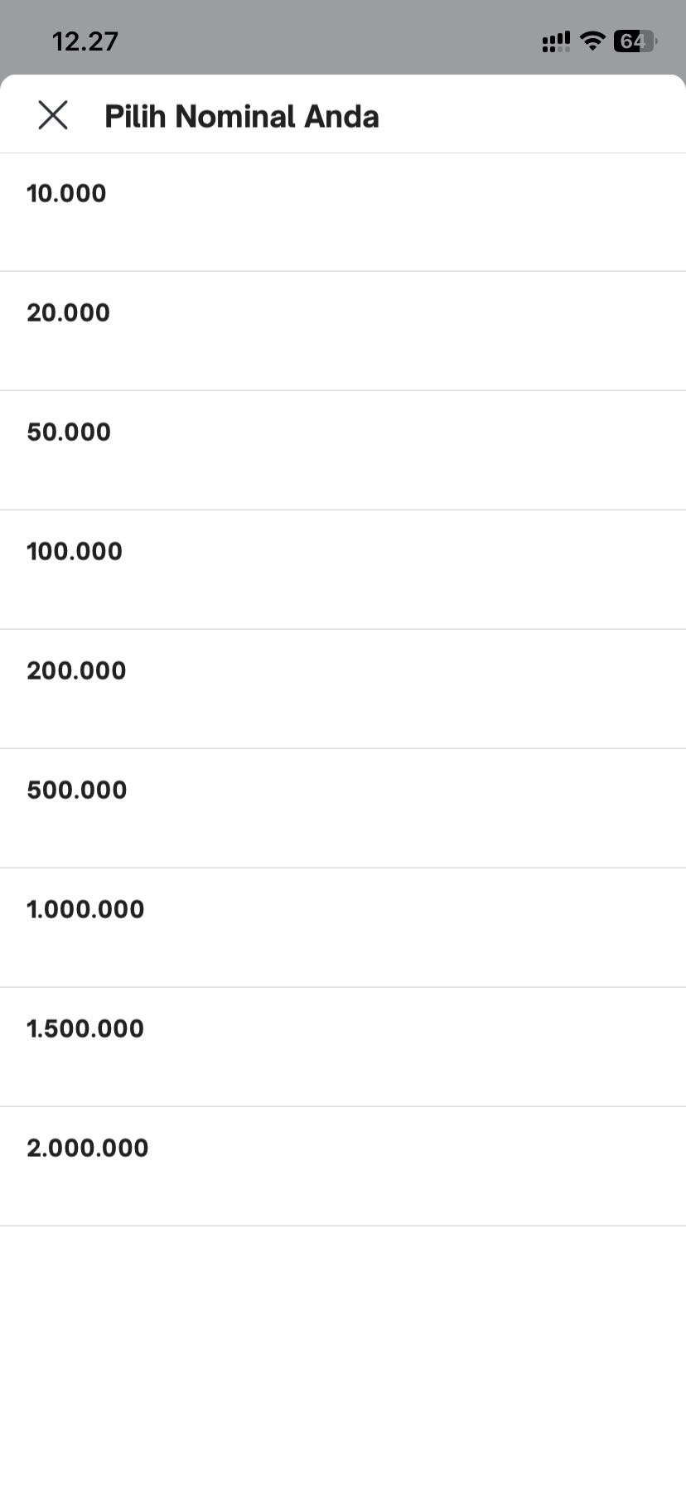686x1485 pixels.
Task: Choose the 2.000.000 nominal amount
Action: [343, 1167]
